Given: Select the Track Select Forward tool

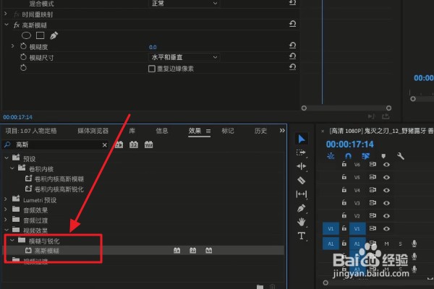Looking at the screenshot, I should pyautogui.click(x=301, y=152).
